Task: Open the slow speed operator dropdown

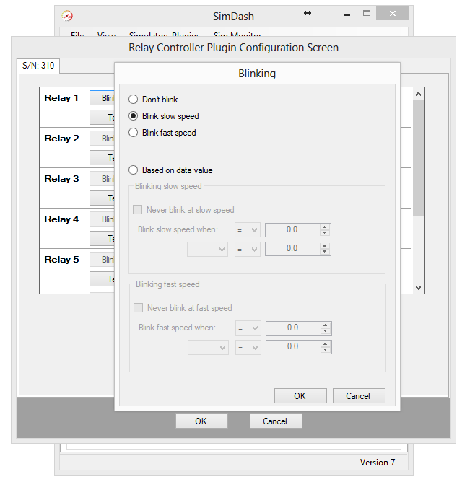Action: pyautogui.click(x=248, y=230)
